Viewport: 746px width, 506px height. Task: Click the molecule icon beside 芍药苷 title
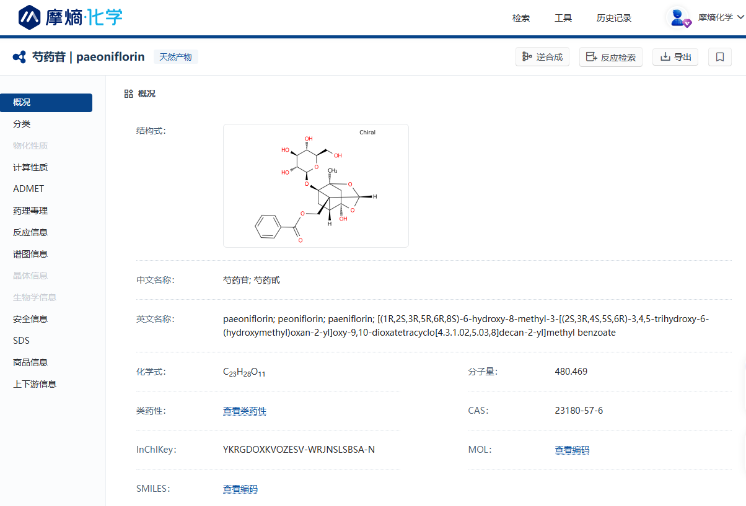(x=19, y=57)
